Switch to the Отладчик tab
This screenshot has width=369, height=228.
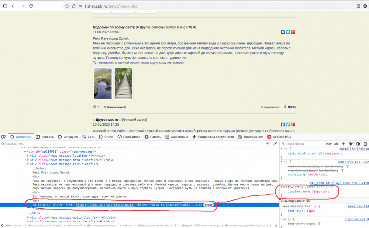68,137
